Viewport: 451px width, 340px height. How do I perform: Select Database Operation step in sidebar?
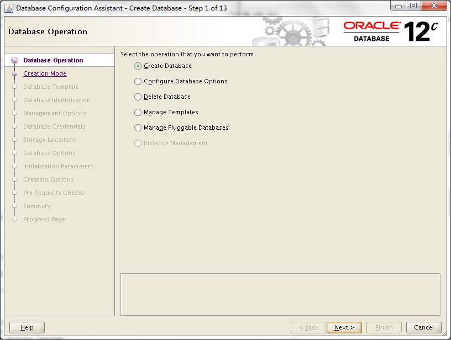53,60
